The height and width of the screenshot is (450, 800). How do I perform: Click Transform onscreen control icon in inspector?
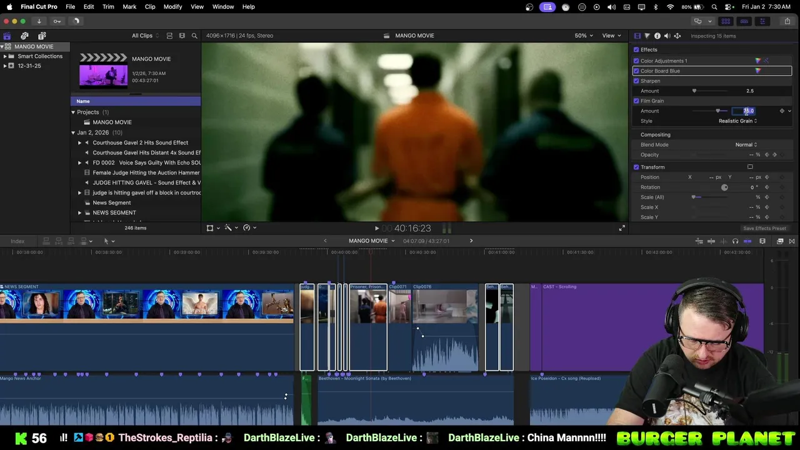750,167
